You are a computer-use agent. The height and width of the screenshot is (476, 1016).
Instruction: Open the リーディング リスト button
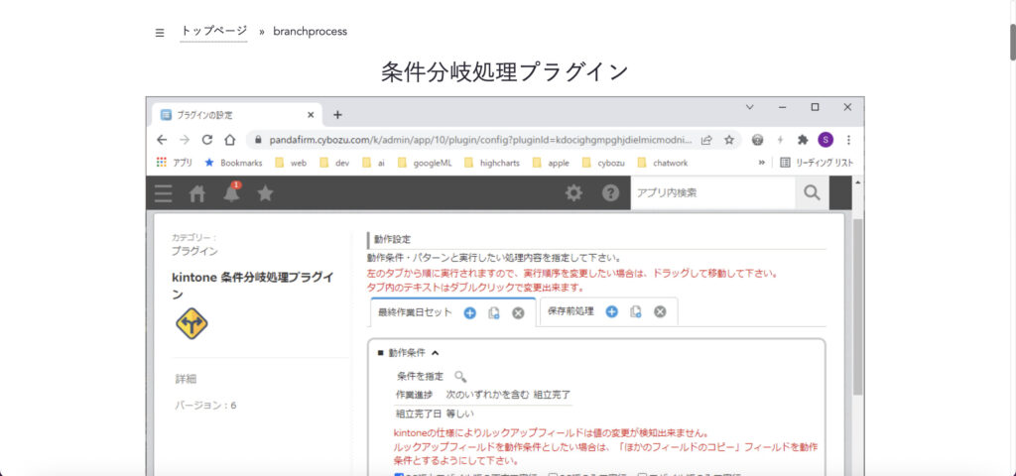click(817, 164)
